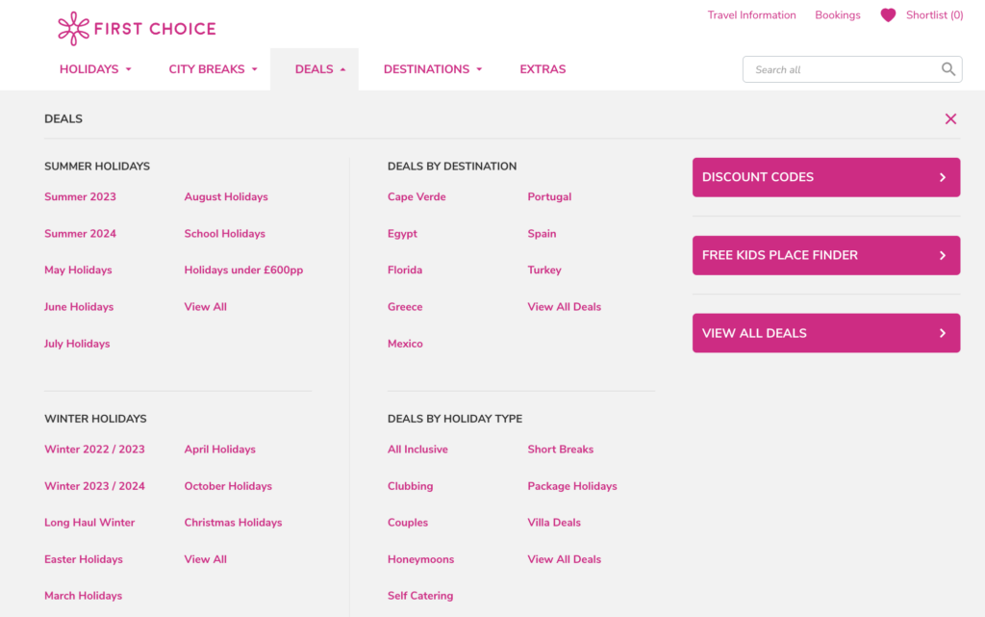Expand the Destinations dropdown menu
The height and width of the screenshot is (617, 985).
click(433, 69)
